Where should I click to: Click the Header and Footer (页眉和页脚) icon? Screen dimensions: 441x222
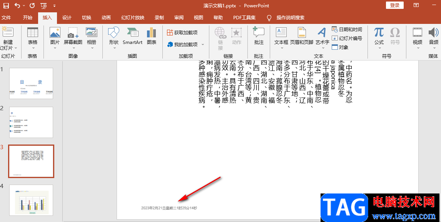tap(302, 36)
